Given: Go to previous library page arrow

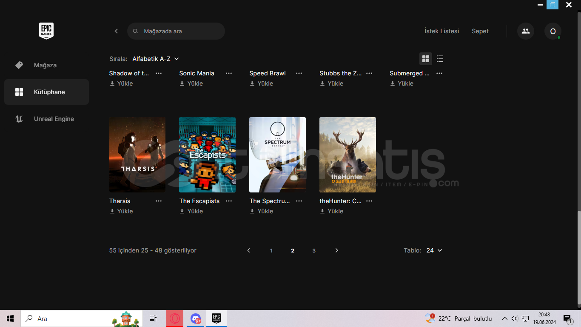Looking at the screenshot, I should point(249,250).
